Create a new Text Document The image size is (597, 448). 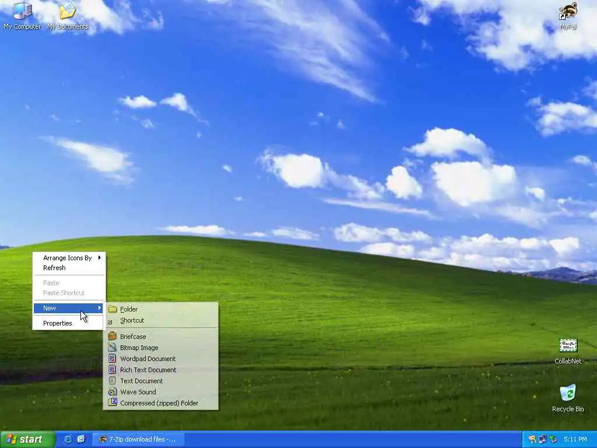pos(161,380)
